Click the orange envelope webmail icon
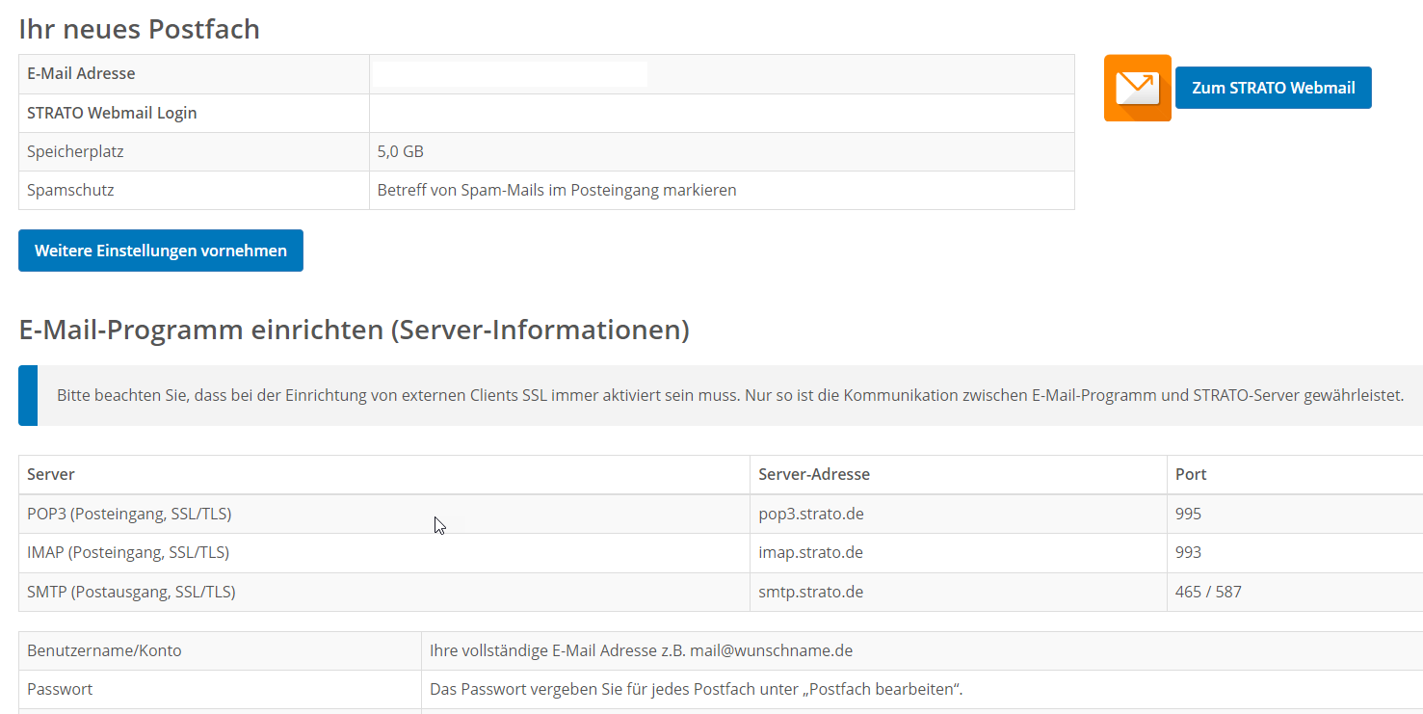 pyautogui.click(x=1137, y=88)
